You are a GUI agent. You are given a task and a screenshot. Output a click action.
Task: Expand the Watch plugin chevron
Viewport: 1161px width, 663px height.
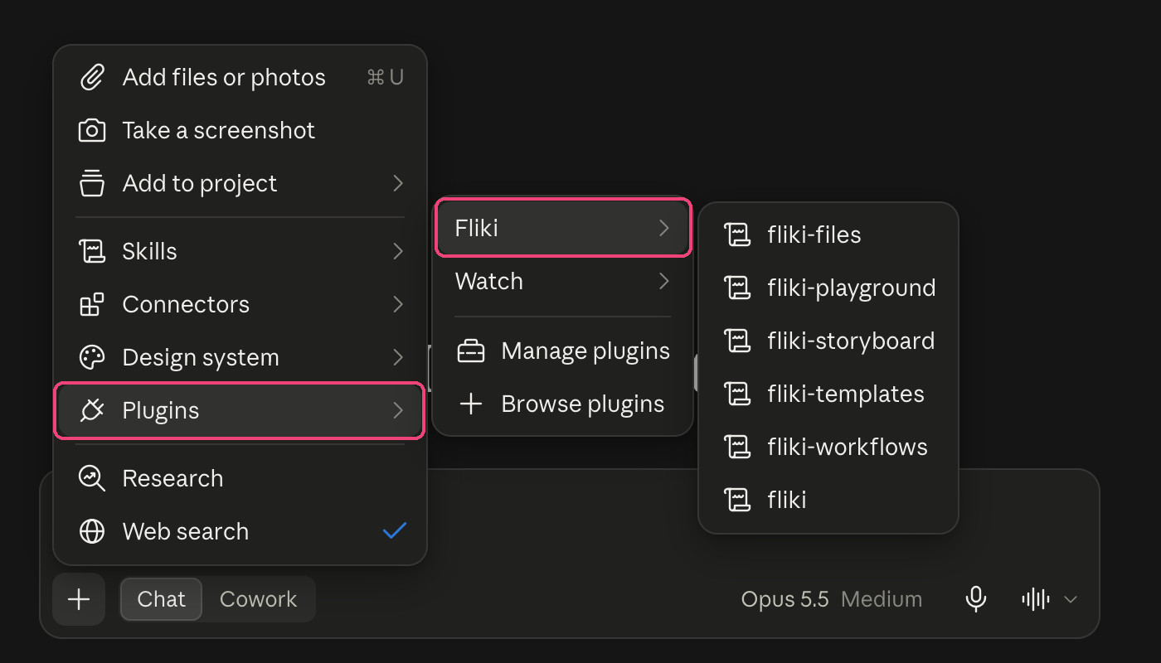663,282
